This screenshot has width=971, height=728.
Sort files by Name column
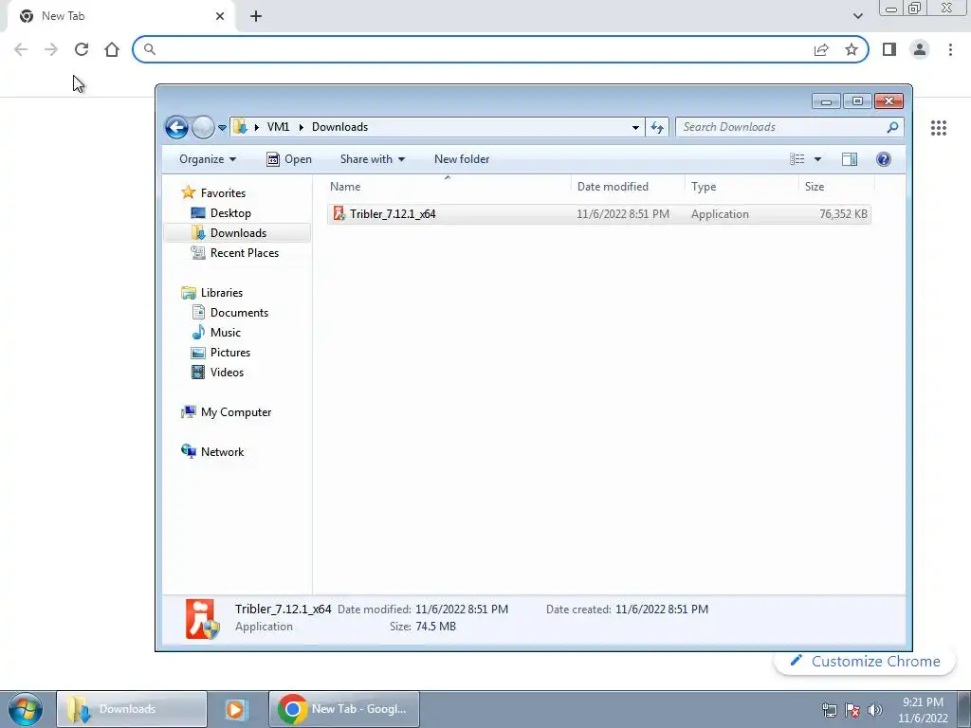click(x=448, y=187)
